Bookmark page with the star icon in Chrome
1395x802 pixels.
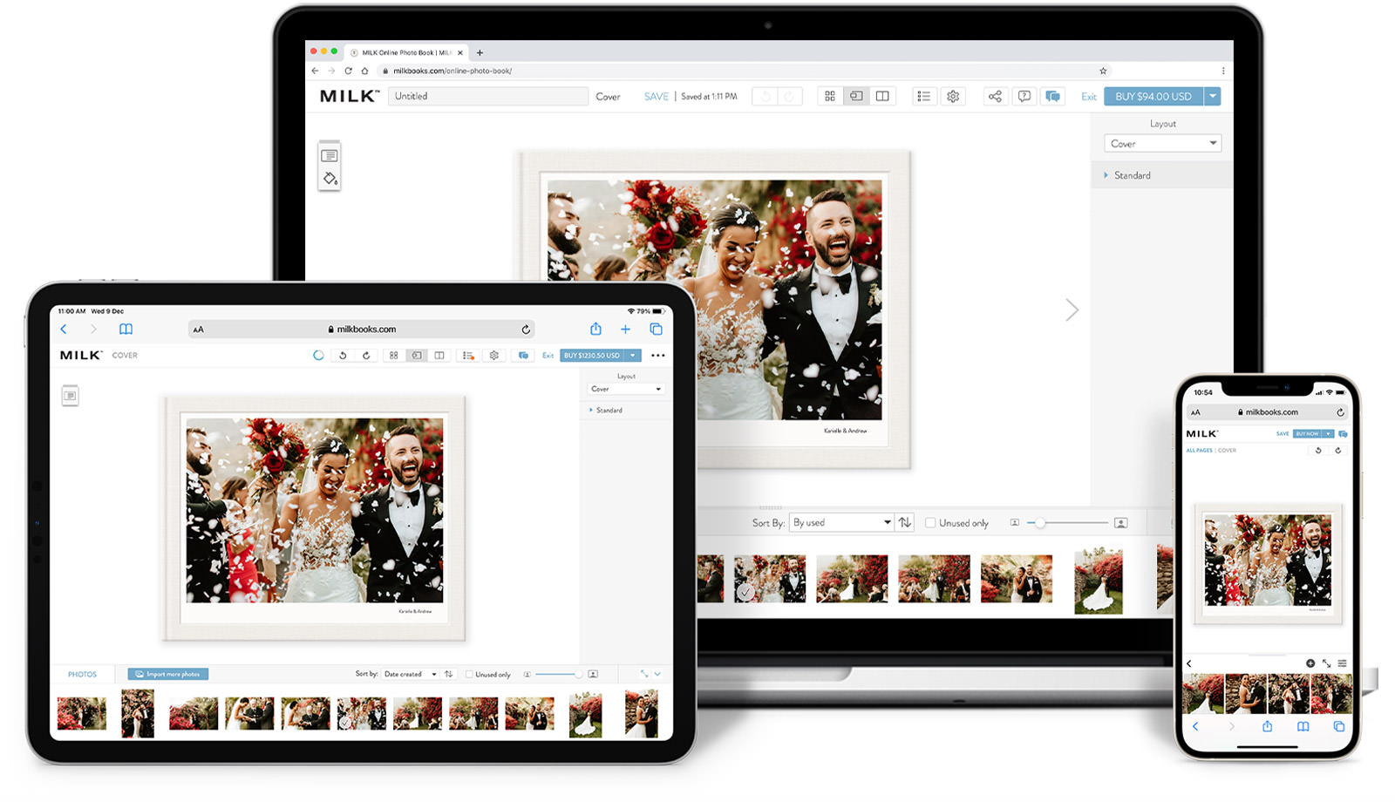point(1103,71)
